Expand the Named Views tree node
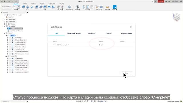This screenshot has width=183, height=103. (x=5, y=19)
